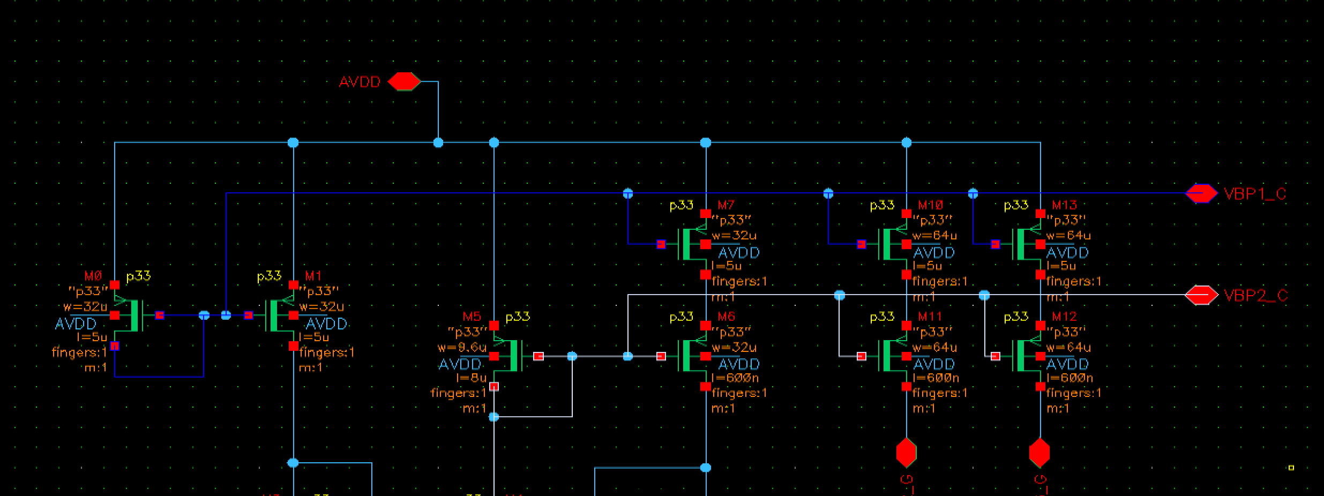Click the pin below M11 drain
1324x496 pixels.
[907, 453]
